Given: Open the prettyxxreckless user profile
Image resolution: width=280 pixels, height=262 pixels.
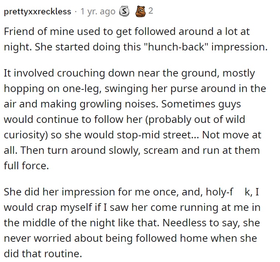Looking at the screenshot, I should click(x=38, y=11).
